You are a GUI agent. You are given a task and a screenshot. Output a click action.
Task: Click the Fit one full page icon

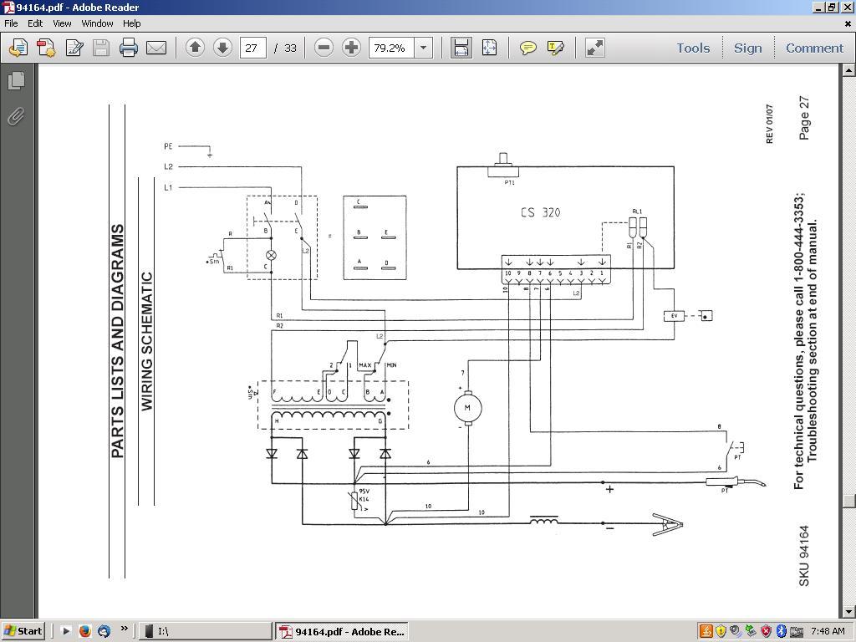point(489,48)
